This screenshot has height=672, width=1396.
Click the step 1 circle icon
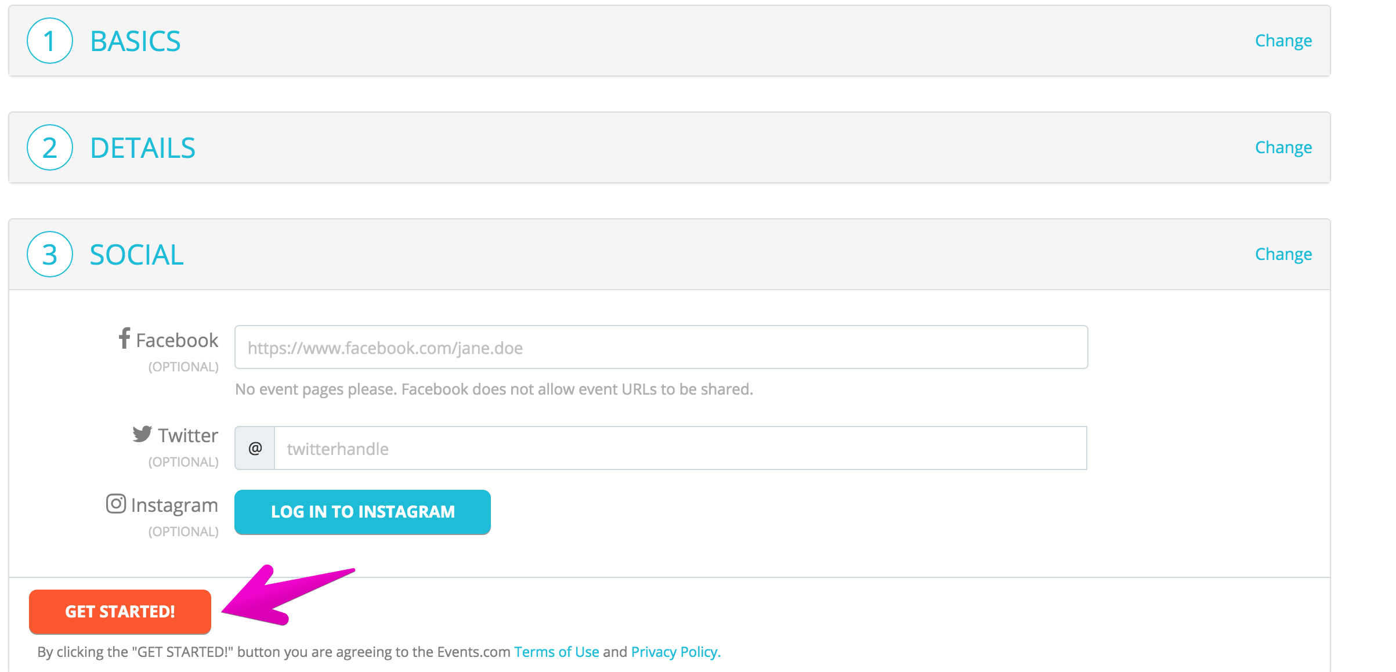[x=50, y=41]
